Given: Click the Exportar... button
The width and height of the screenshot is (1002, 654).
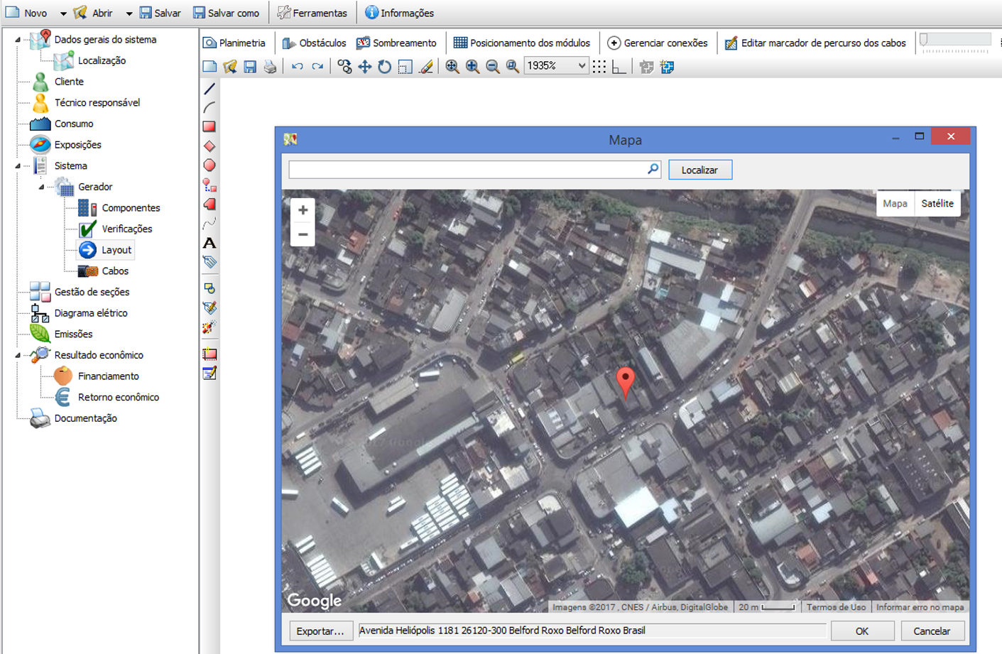Looking at the screenshot, I should click(320, 631).
